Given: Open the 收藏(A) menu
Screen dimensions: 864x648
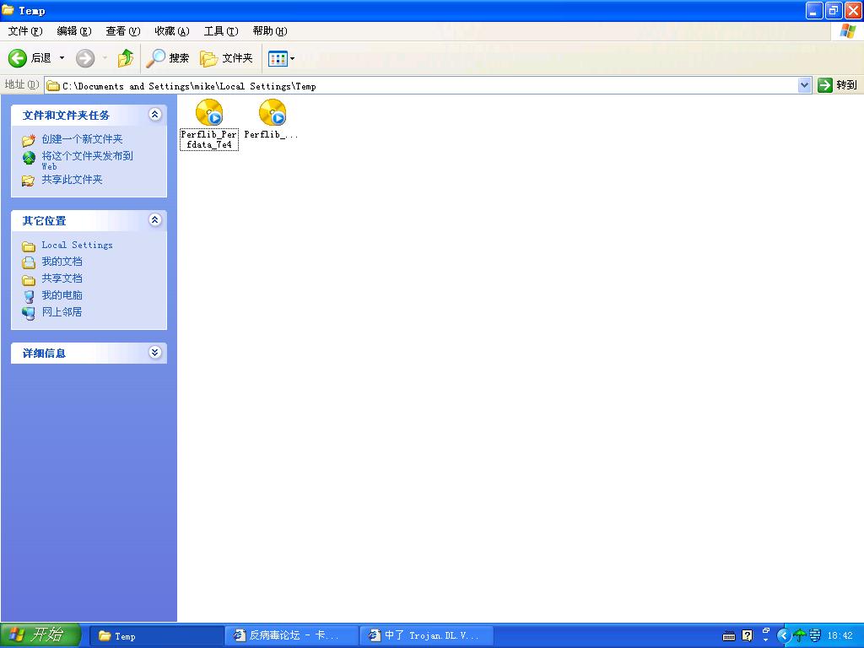Looking at the screenshot, I should pos(172,31).
